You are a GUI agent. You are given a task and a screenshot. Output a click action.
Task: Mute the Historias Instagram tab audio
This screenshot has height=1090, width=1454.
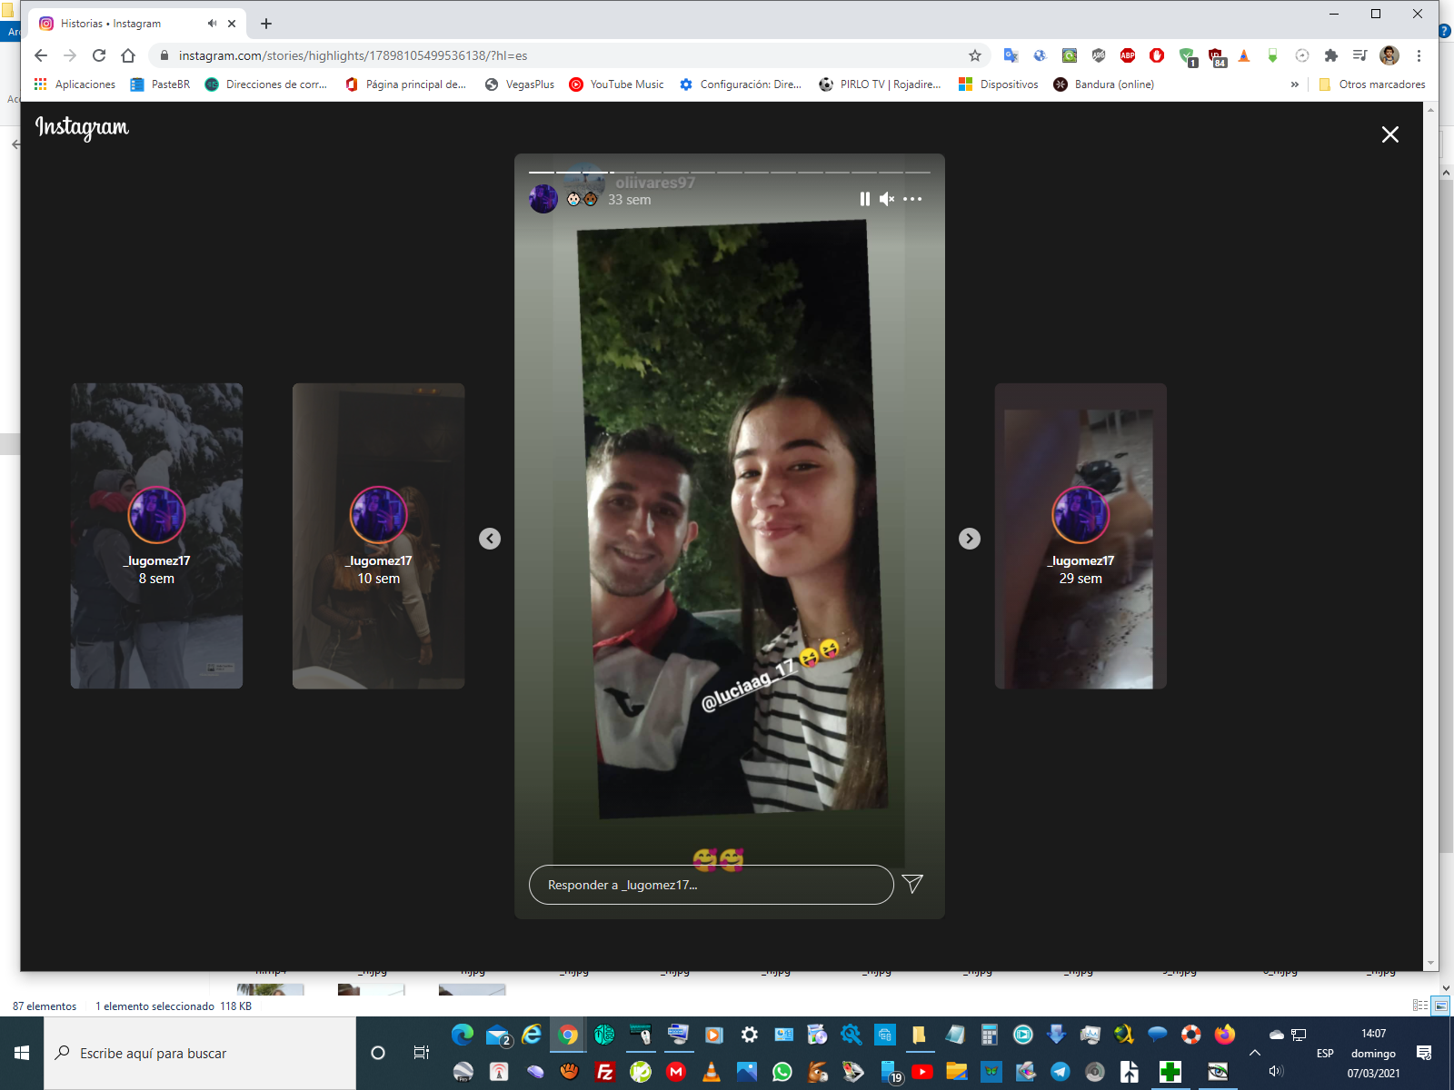(x=212, y=24)
